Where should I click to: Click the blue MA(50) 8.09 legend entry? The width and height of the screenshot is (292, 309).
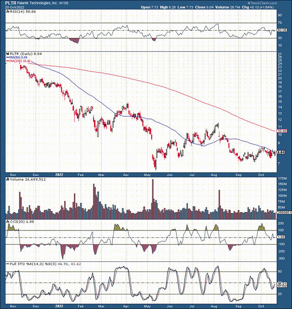click(16, 57)
